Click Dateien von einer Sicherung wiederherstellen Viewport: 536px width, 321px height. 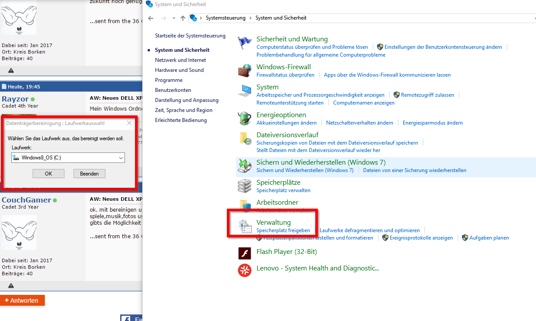pos(415,170)
